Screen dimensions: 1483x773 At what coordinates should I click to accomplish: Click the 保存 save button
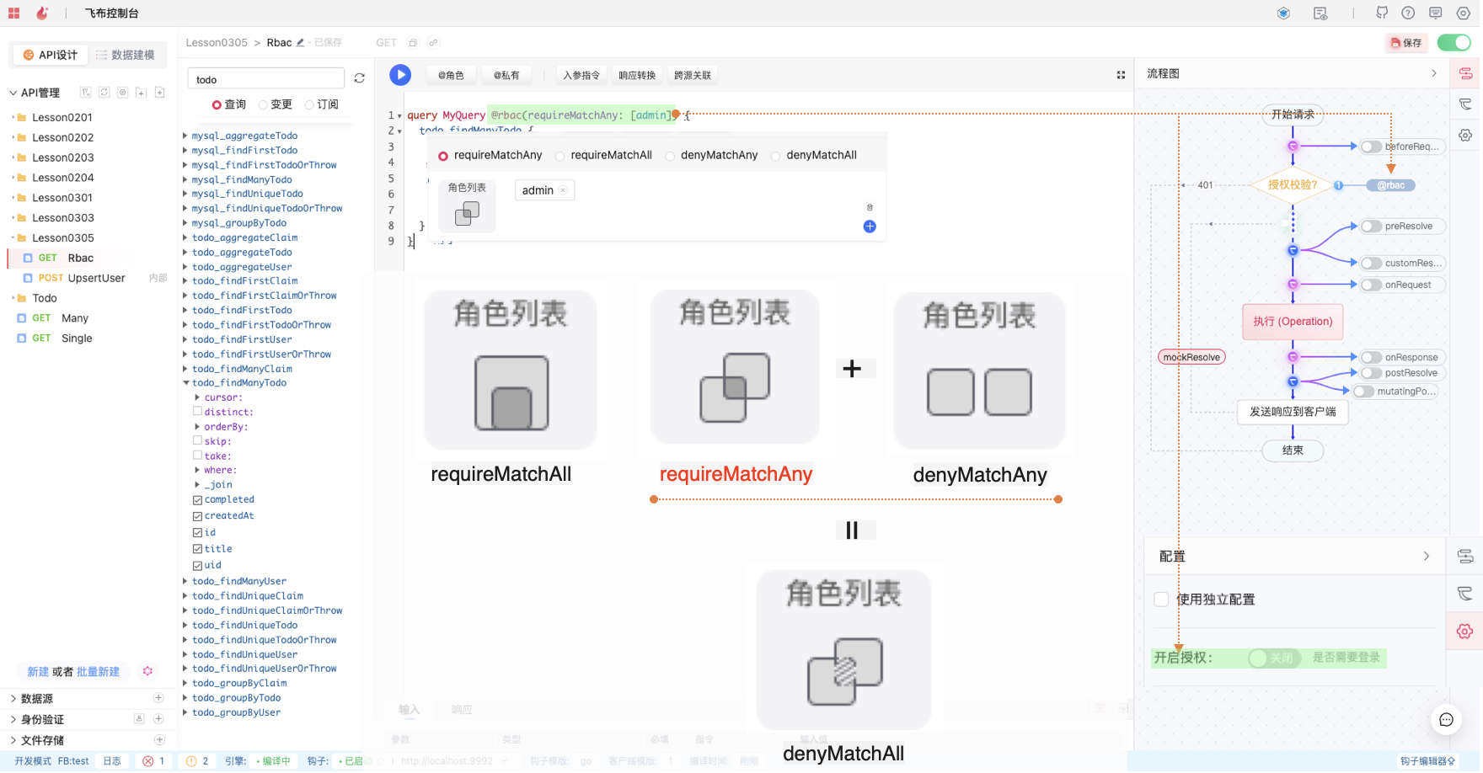coord(1406,43)
